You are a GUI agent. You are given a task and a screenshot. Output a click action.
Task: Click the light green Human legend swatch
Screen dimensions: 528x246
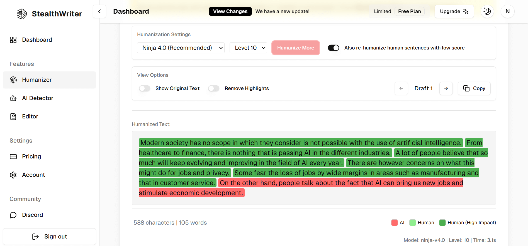412,223
